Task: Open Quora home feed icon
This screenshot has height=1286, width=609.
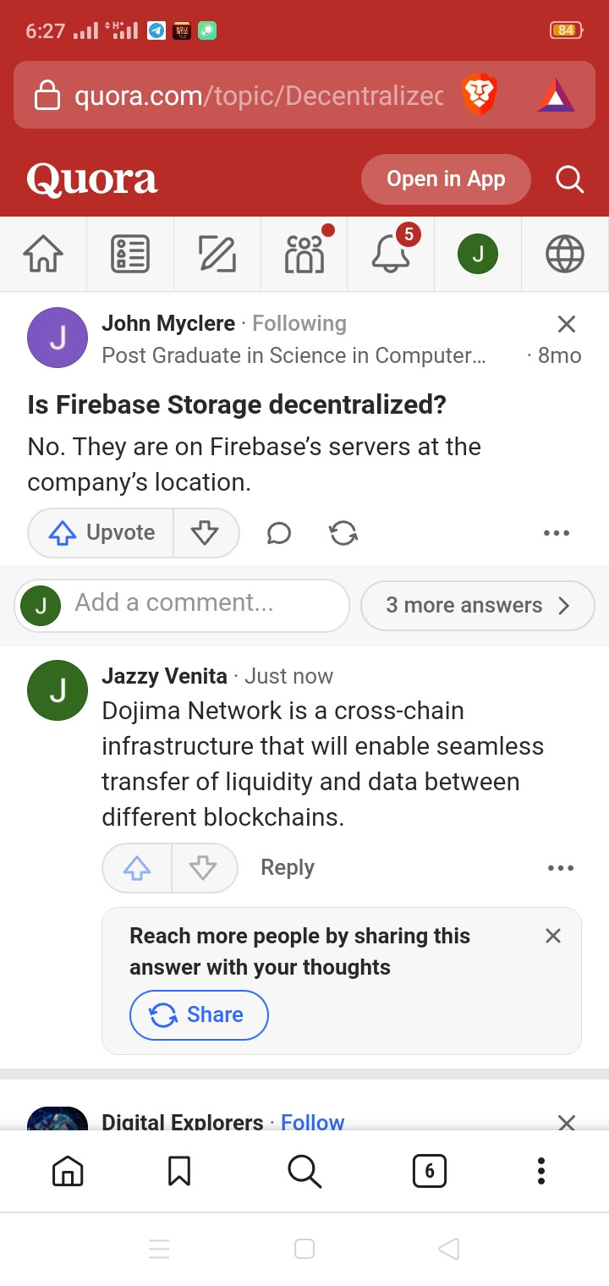Action: pyautogui.click(x=43, y=254)
